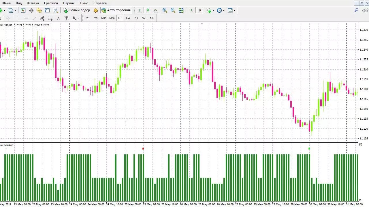Select the equidistant channel tool

(42, 18)
